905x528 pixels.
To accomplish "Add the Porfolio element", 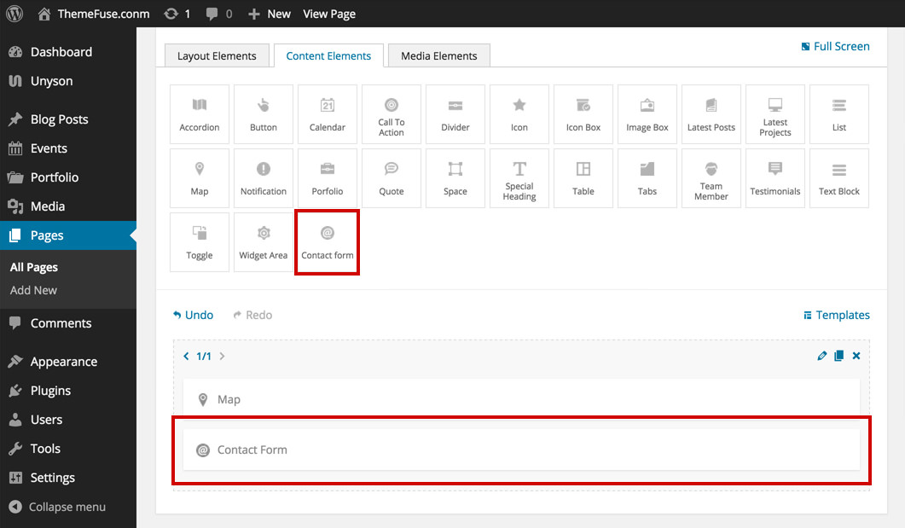I will click(x=328, y=178).
